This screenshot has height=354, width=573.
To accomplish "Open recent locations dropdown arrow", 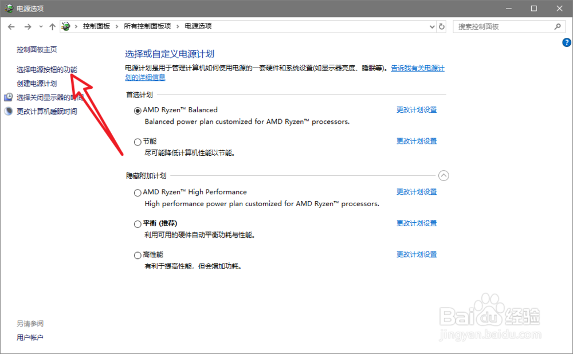I will click(41, 27).
